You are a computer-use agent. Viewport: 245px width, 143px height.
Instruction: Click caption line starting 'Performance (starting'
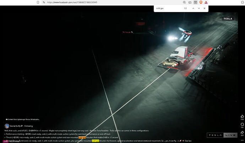click(58, 134)
